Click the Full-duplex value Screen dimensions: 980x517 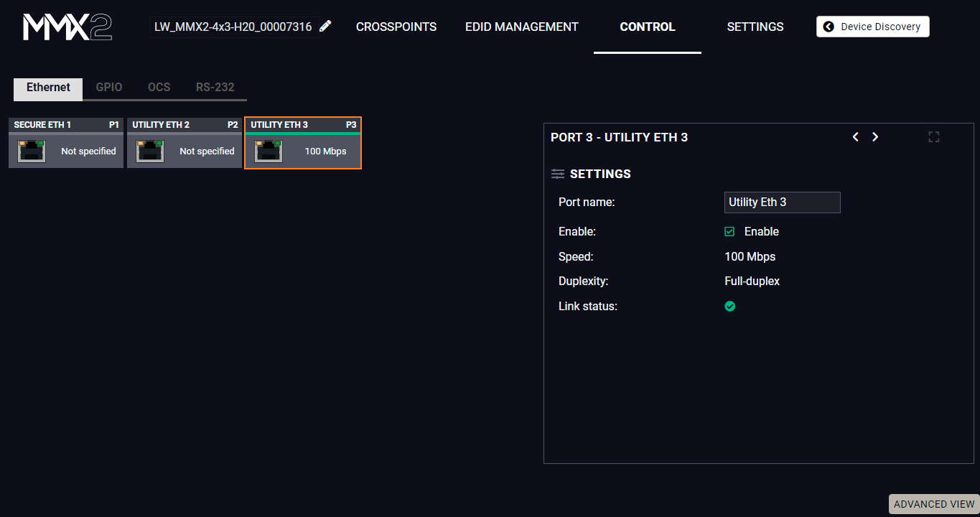coord(752,281)
